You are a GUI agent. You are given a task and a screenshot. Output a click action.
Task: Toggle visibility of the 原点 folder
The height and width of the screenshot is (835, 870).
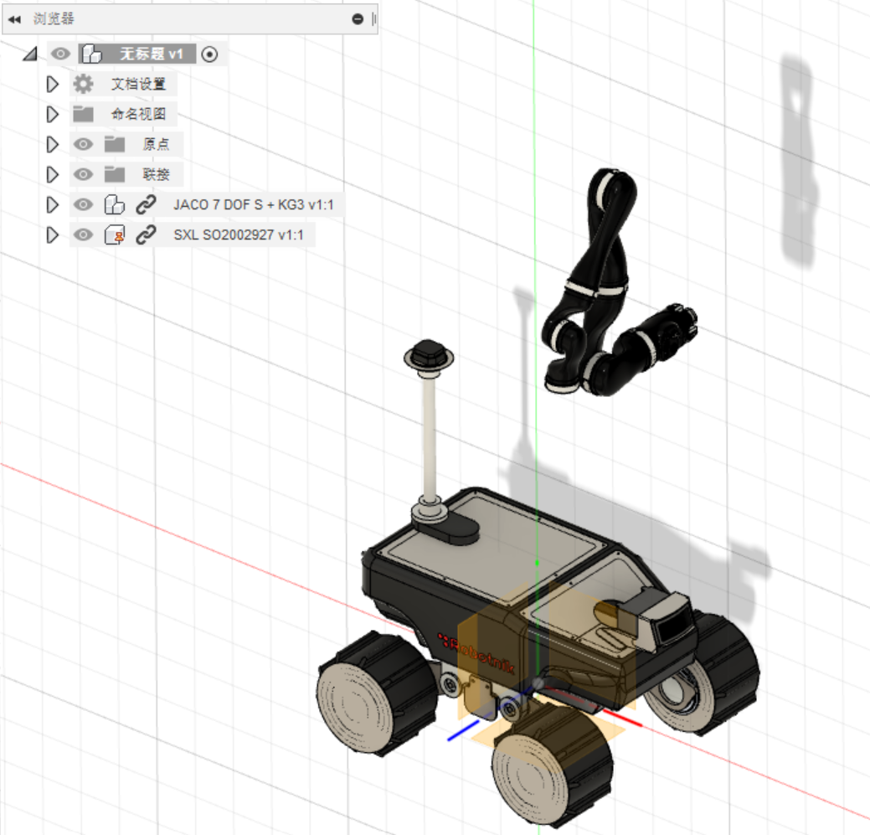coord(84,144)
